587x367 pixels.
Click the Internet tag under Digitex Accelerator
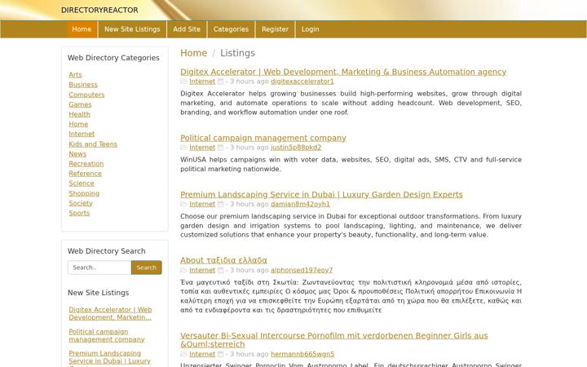click(202, 82)
